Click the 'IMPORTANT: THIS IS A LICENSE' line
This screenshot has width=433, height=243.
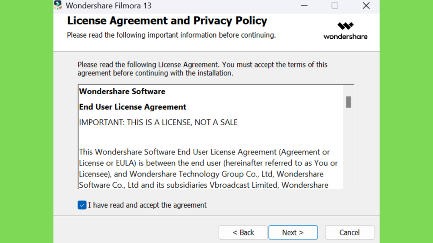(x=158, y=122)
